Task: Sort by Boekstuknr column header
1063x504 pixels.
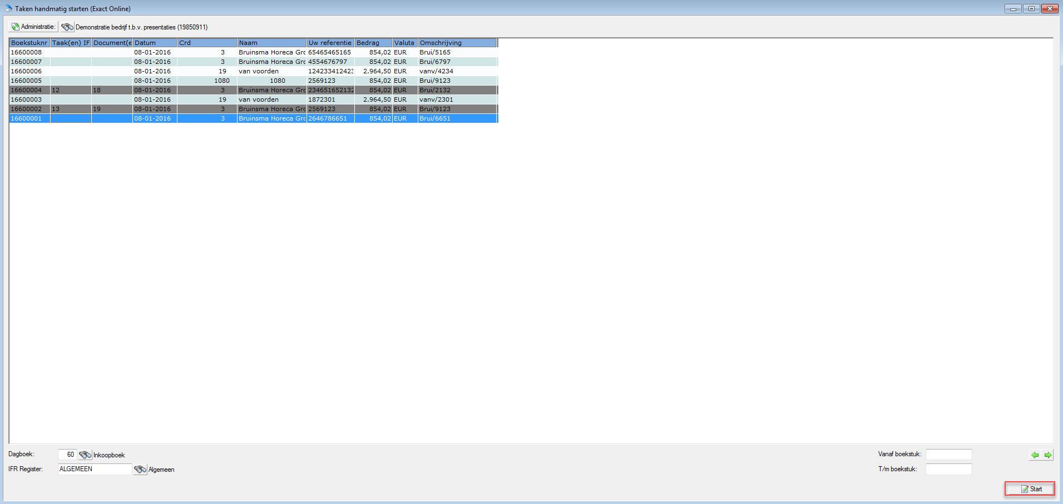Action: click(x=29, y=43)
